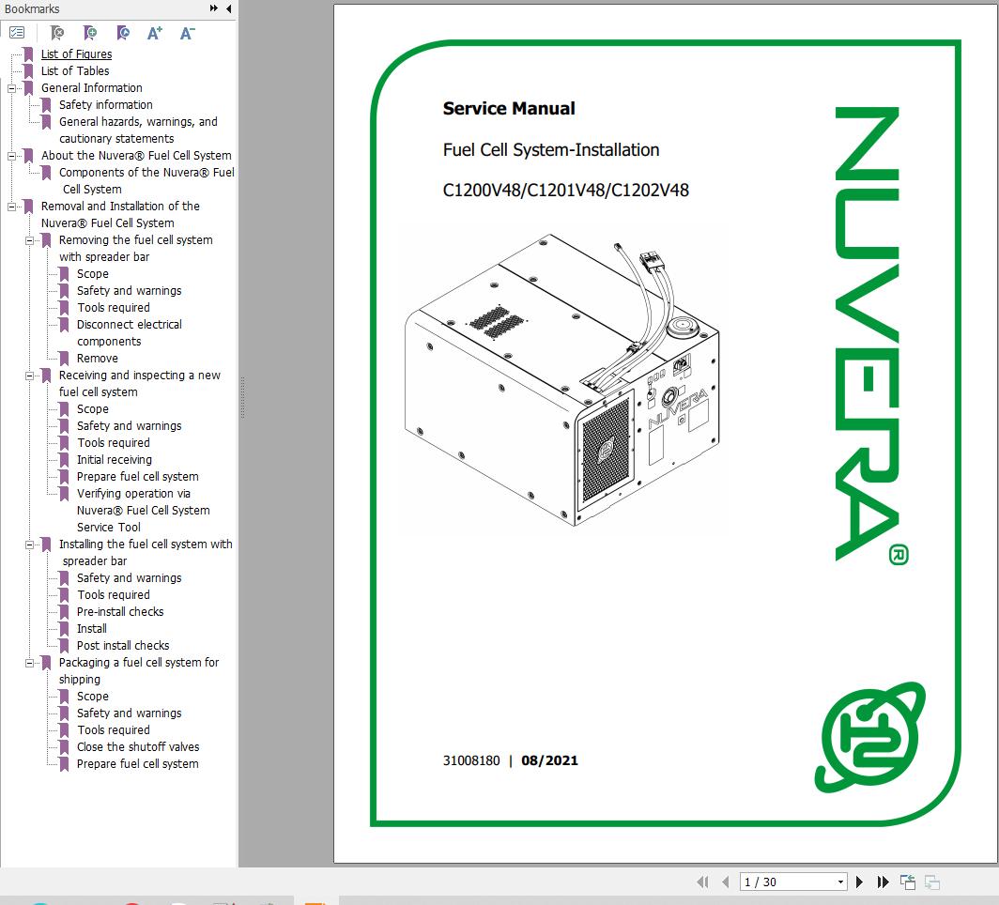999x905 pixels.
Task: Open Receiving and inspecting a new fuel cell
Action: point(140,383)
